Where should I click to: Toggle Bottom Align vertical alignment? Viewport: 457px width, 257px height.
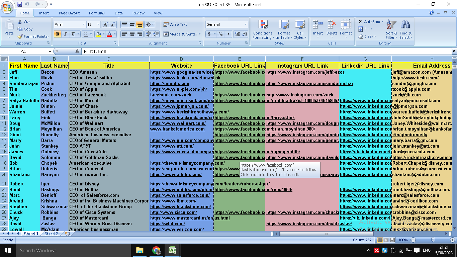point(140,24)
